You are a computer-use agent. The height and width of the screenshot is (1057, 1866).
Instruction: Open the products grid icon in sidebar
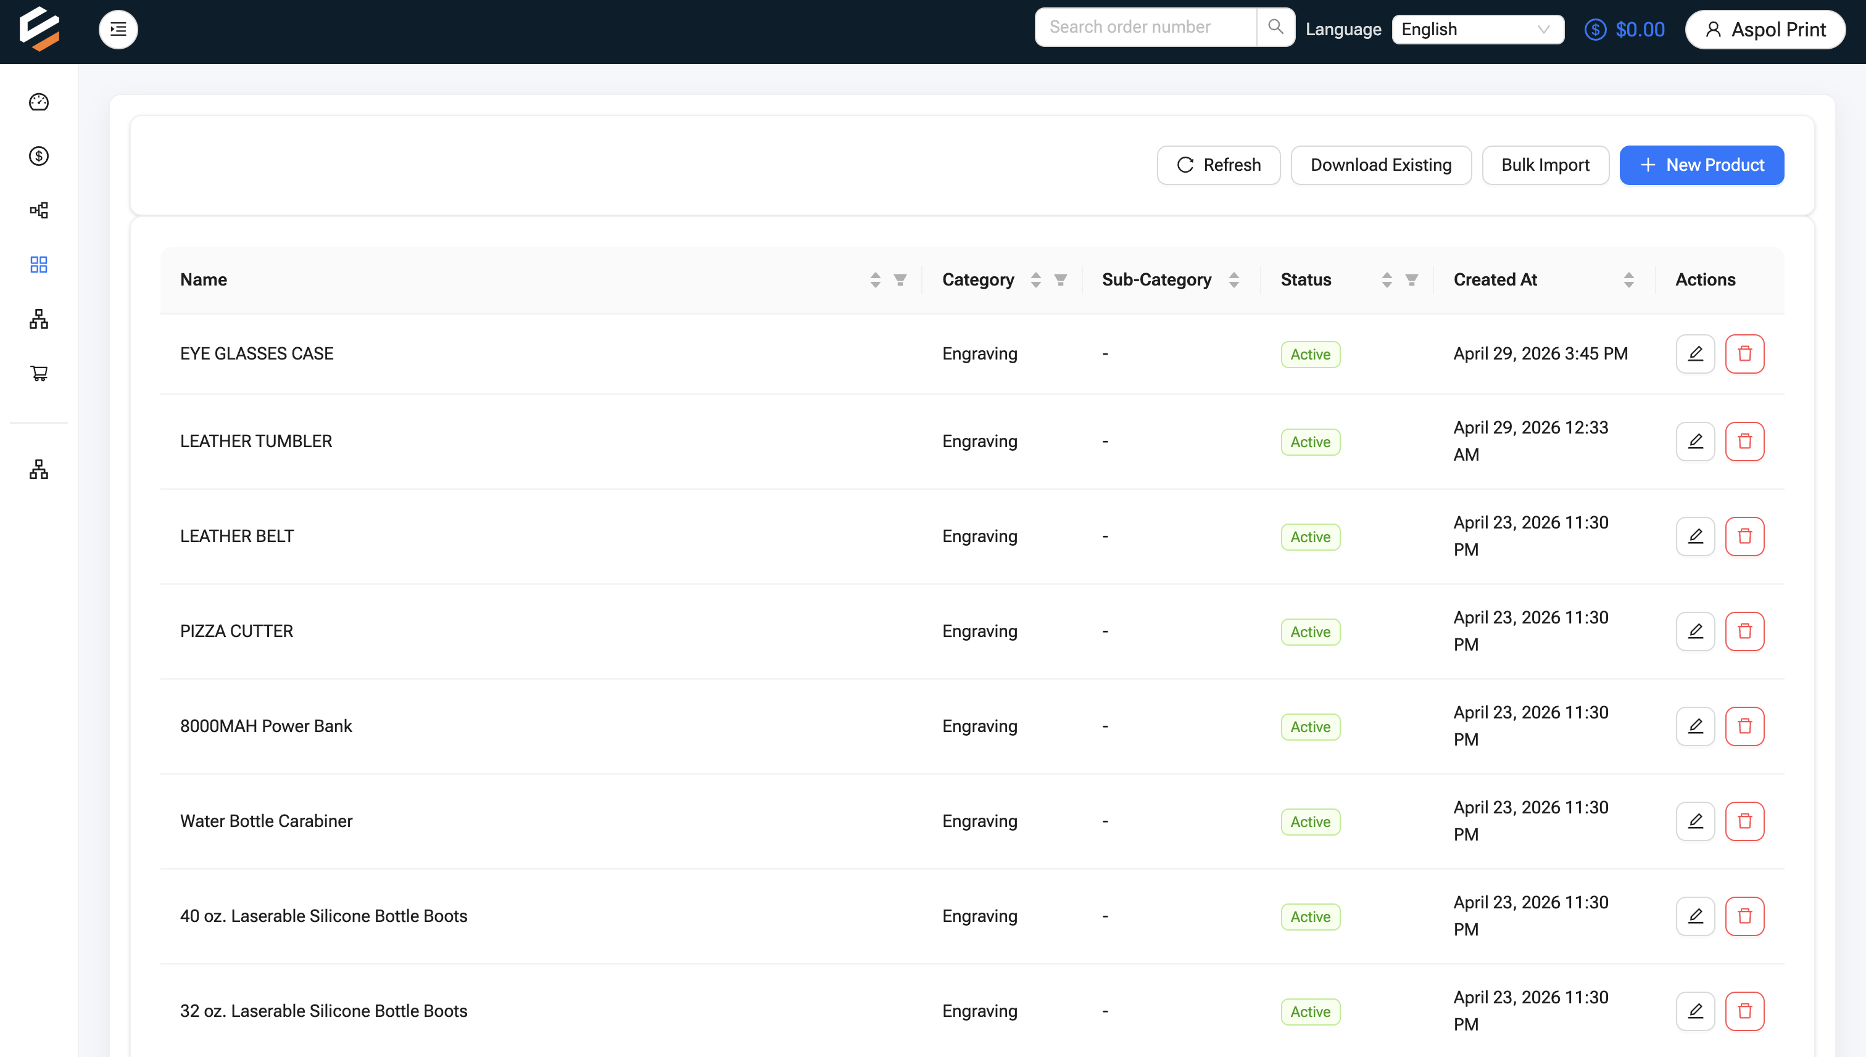(39, 264)
